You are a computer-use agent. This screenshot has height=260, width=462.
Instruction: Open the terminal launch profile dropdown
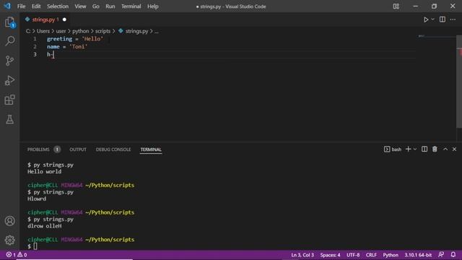[415, 149]
